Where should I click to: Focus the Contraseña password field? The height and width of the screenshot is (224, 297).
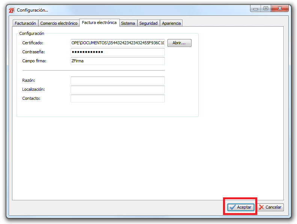click(x=118, y=52)
